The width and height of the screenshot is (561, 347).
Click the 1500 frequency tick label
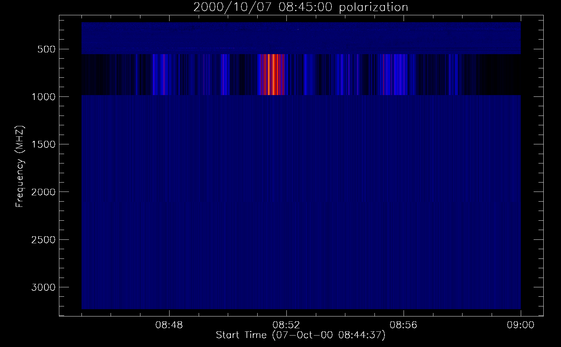pyautogui.click(x=43, y=144)
